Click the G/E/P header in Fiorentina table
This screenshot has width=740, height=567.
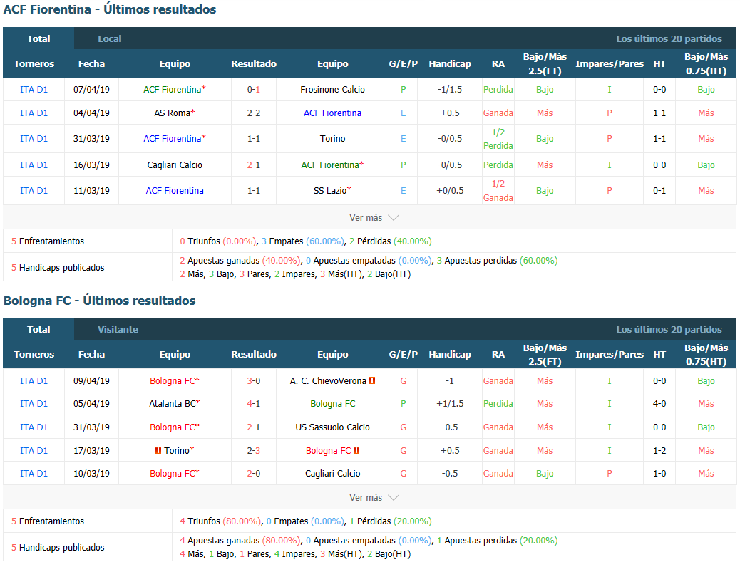(x=404, y=63)
